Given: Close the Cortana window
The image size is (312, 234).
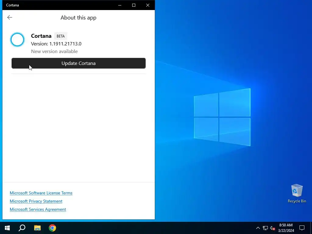Looking at the screenshot, I should pyautogui.click(x=148, y=5).
